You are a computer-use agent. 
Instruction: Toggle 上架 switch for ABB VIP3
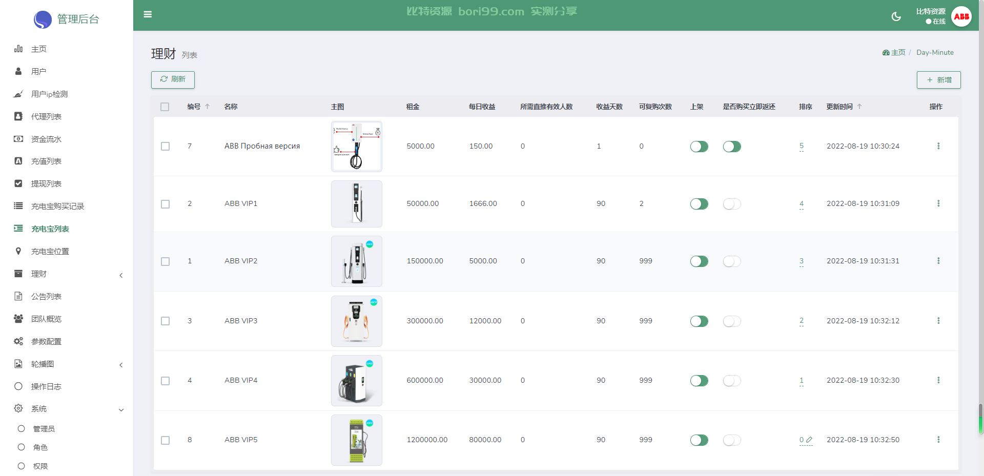(699, 321)
